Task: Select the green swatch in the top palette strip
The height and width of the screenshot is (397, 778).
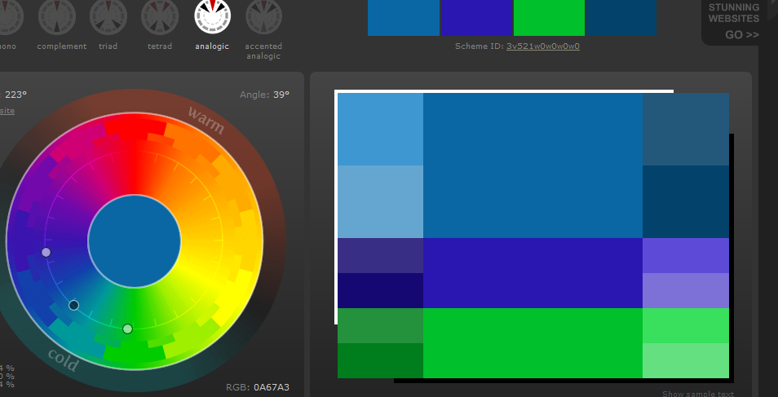Action: click(549, 18)
